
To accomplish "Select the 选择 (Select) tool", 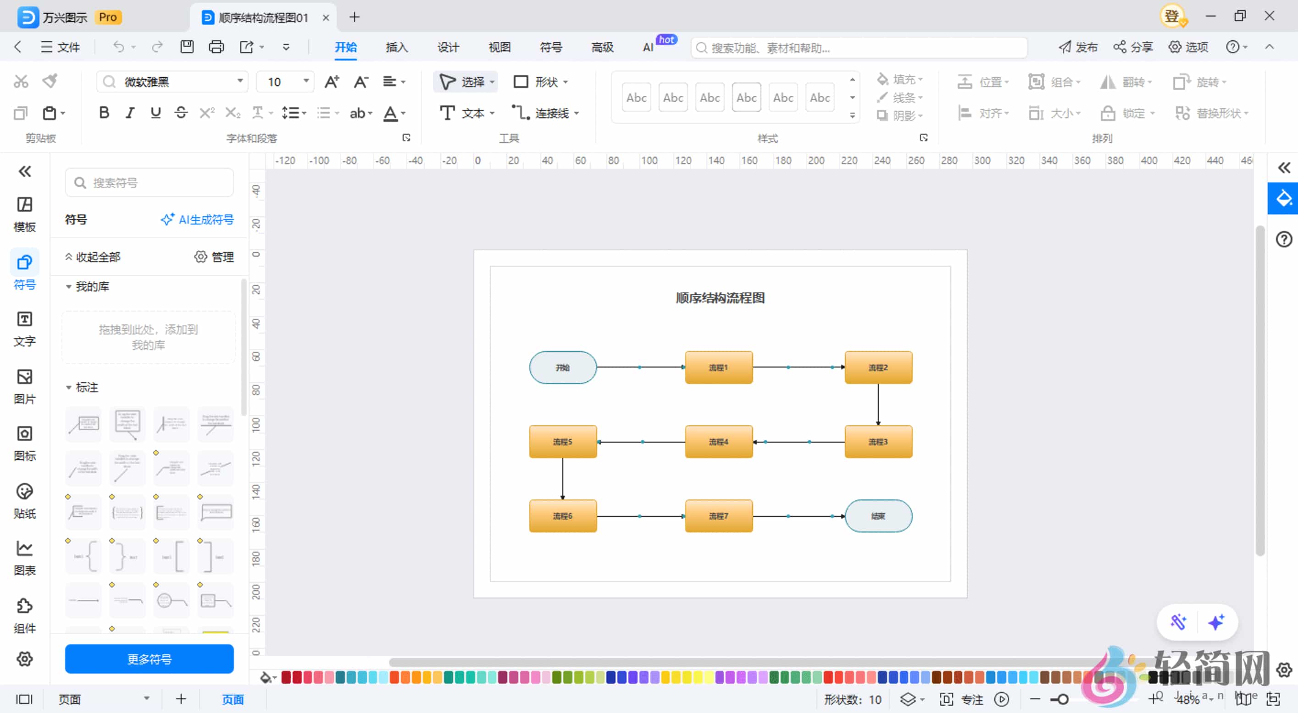I will (x=464, y=82).
